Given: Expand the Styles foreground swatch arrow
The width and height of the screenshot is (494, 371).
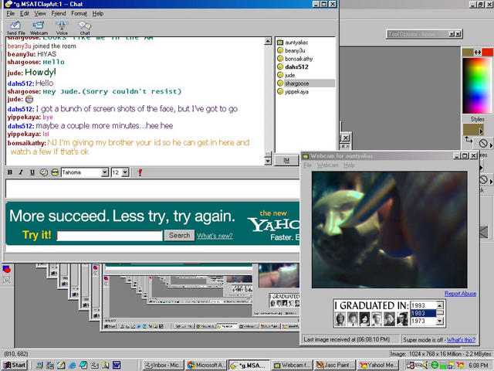Looking at the screenshot, I should 481,131.
